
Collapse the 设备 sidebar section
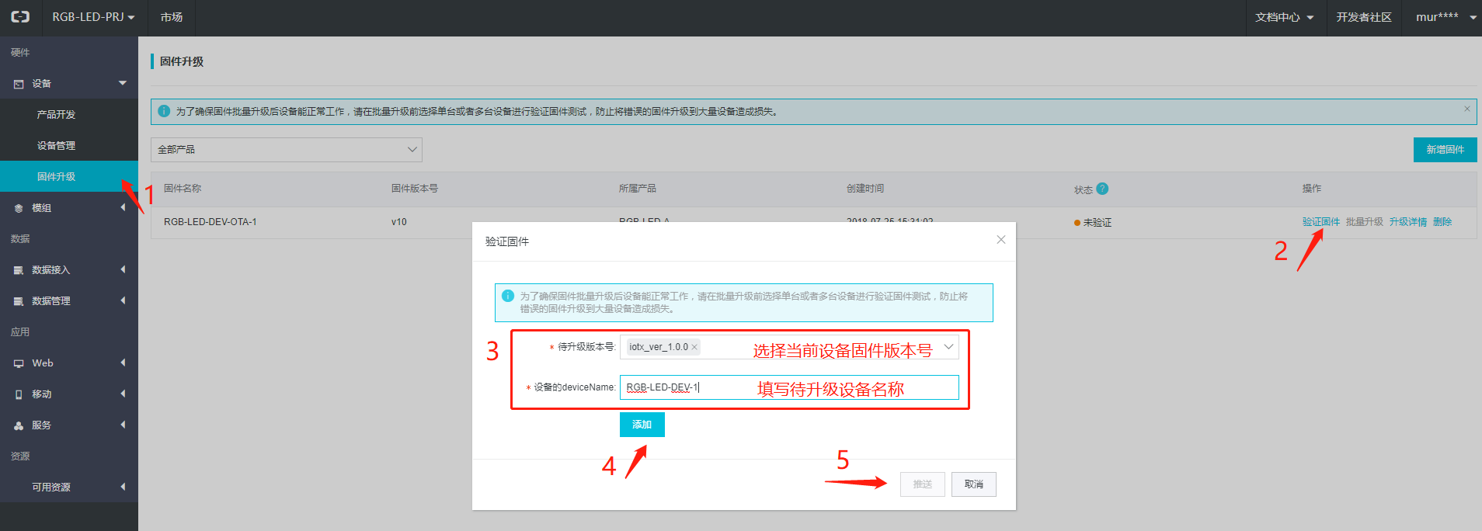122,83
